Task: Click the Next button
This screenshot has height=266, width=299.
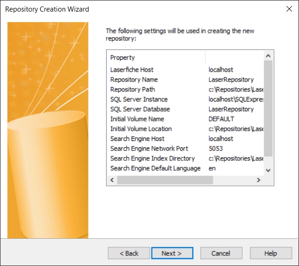Action: 172,253
